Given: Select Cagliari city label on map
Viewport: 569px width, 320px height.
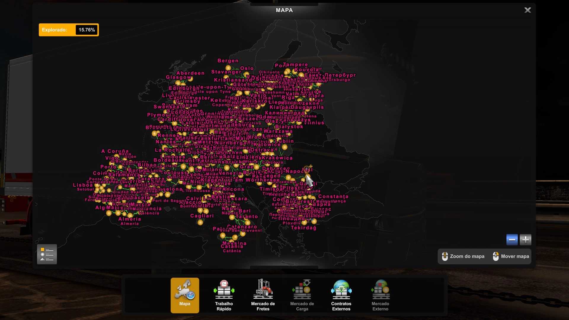Looking at the screenshot, I should click(x=202, y=216).
